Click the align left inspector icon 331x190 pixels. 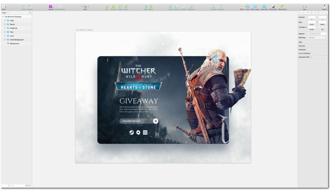pyautogui.click(x=308, y=13)
